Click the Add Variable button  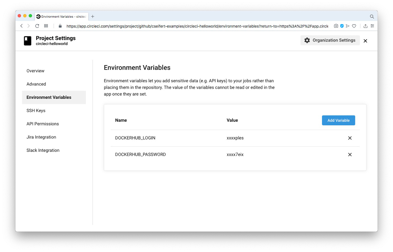point(338,120)
